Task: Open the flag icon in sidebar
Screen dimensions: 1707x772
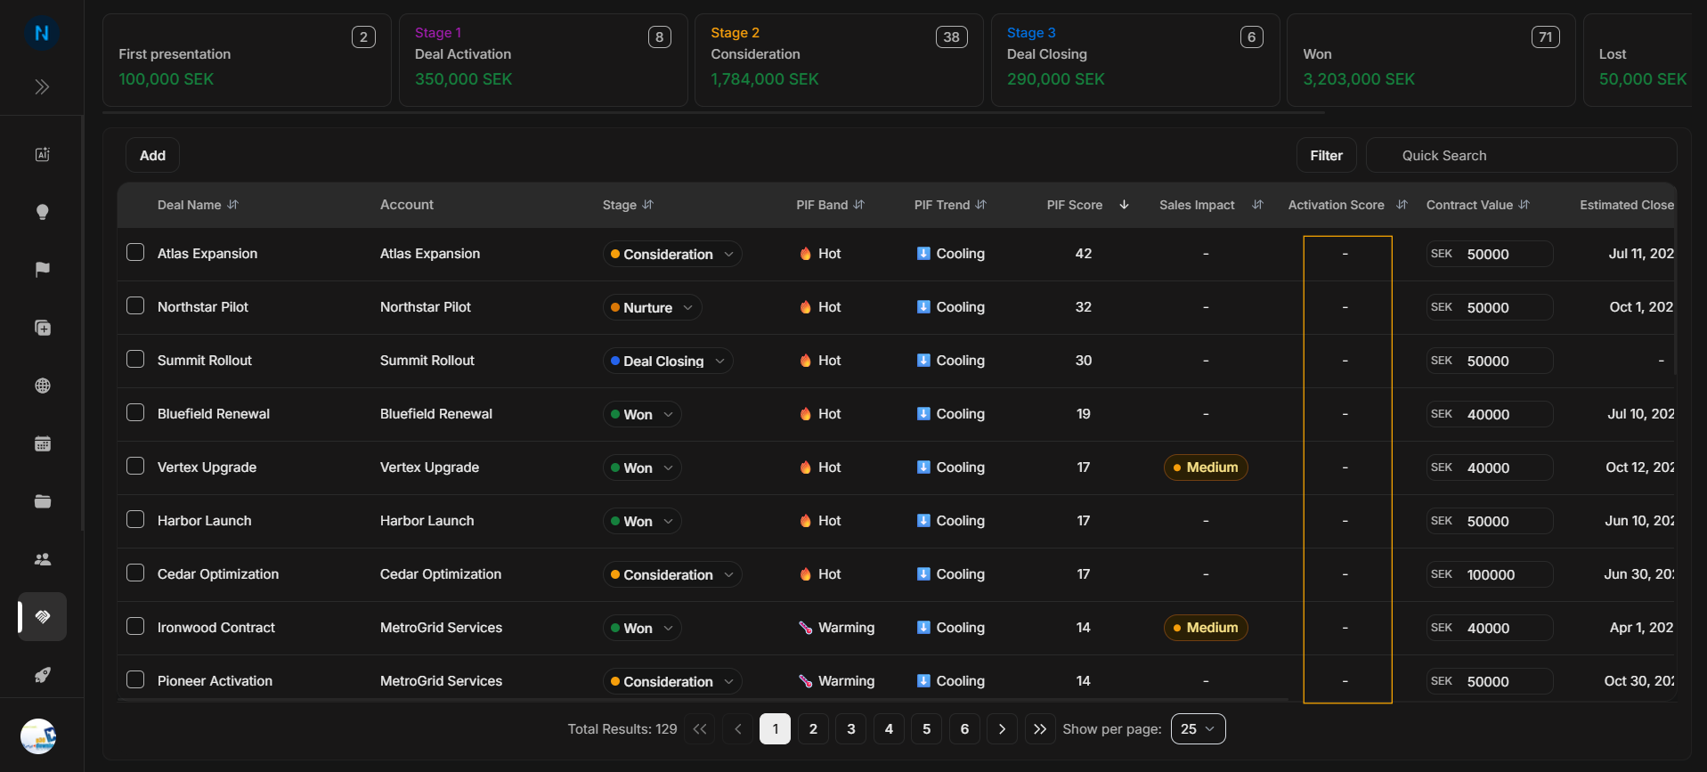Action: (42, 270)
